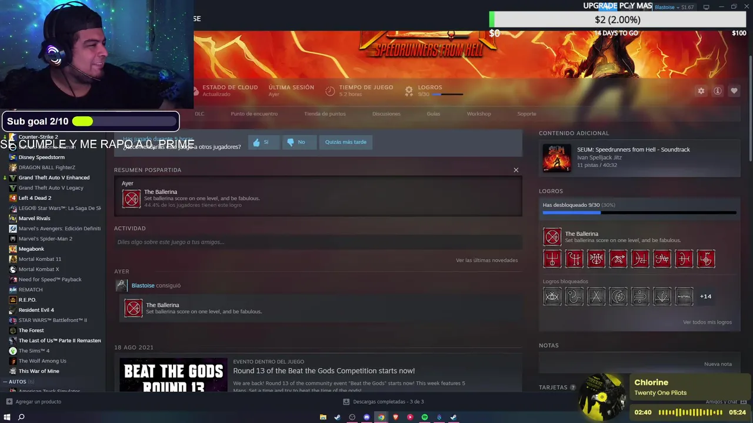Recommend the game with Sí button
This screenshot has height=423, width=753.
(x=262, y=142)
